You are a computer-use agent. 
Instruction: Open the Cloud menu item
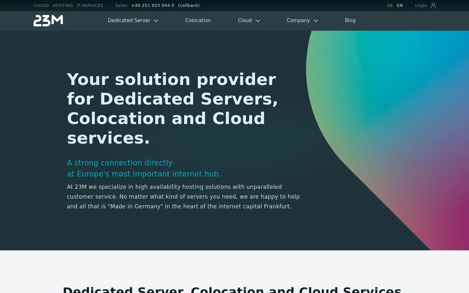(x=245, y=21)
